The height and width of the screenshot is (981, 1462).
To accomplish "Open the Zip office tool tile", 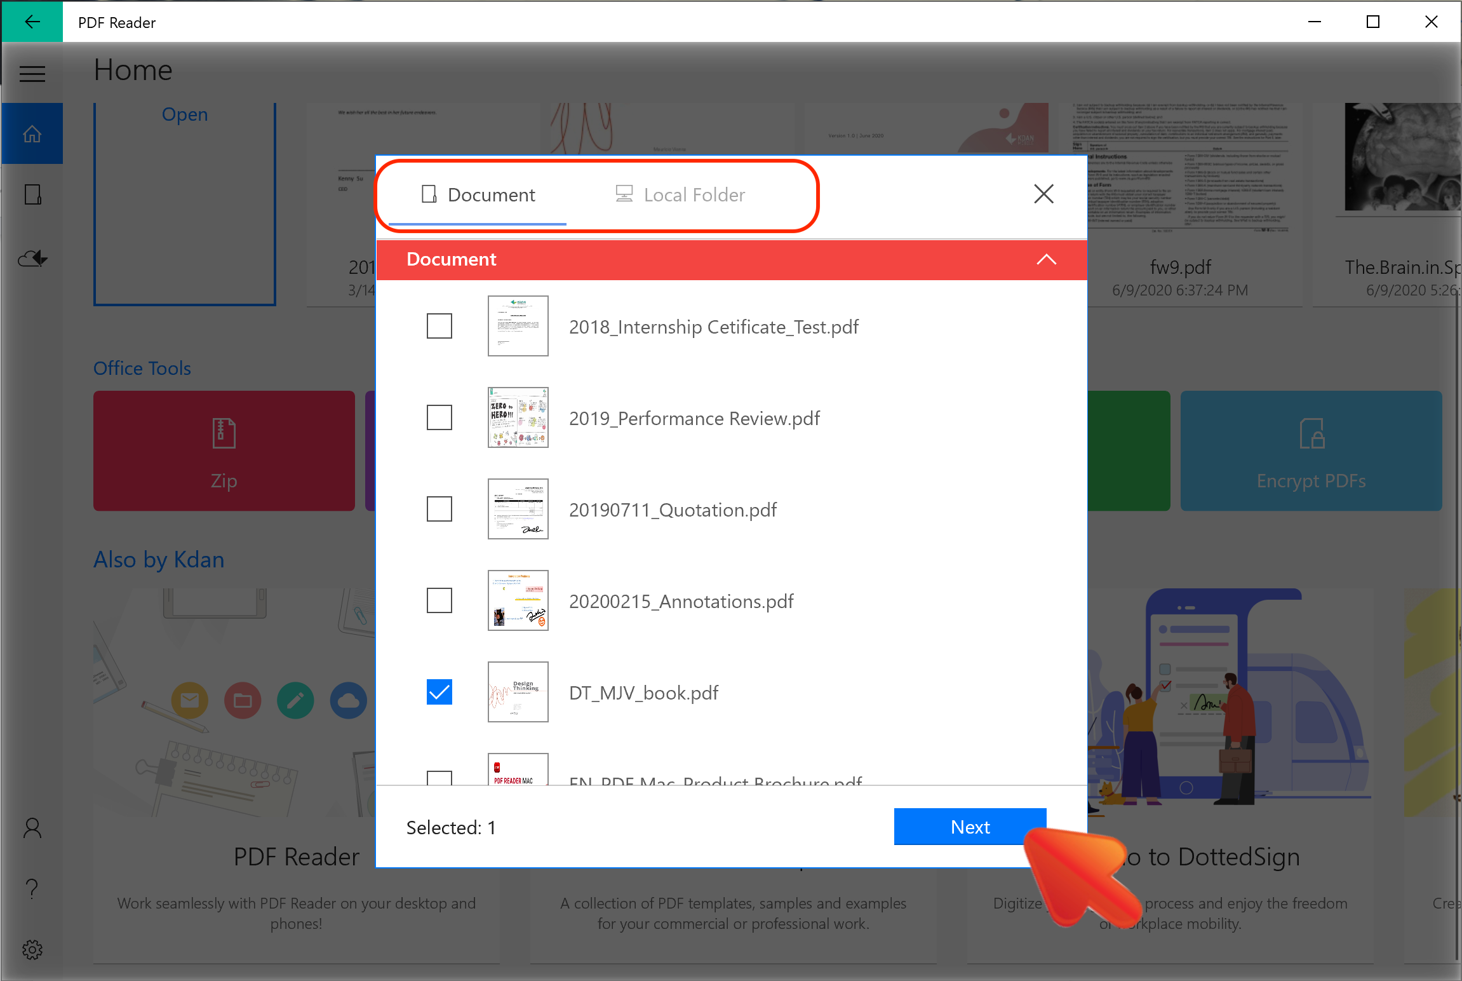I will [224, 450].
